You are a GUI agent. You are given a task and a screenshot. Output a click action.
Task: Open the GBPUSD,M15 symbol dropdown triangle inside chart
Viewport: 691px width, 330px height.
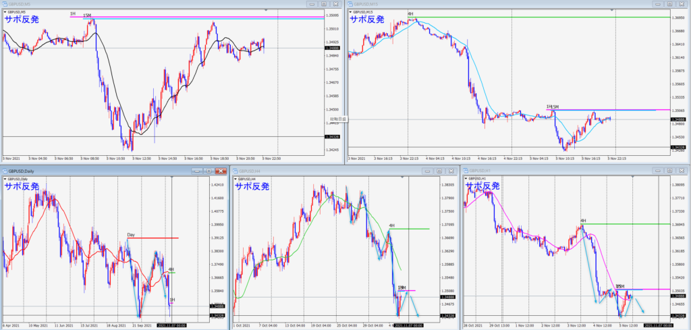point(351,12)
